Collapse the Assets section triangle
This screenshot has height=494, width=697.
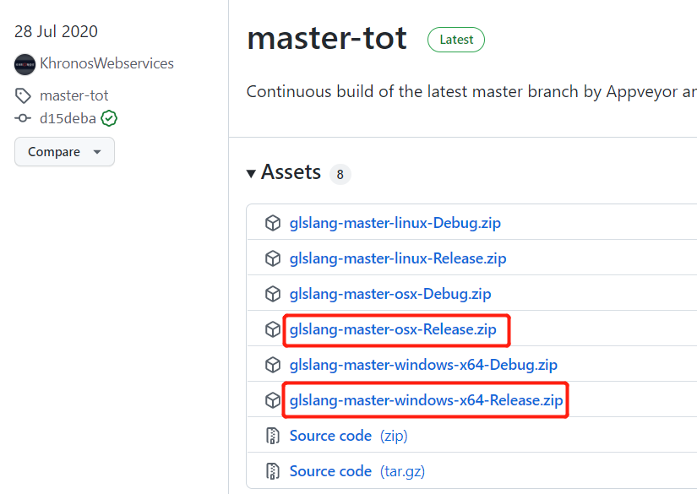click(x=251, y=174)
